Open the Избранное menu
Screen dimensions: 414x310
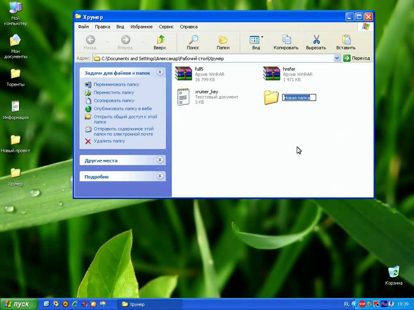tap(141, 27)
